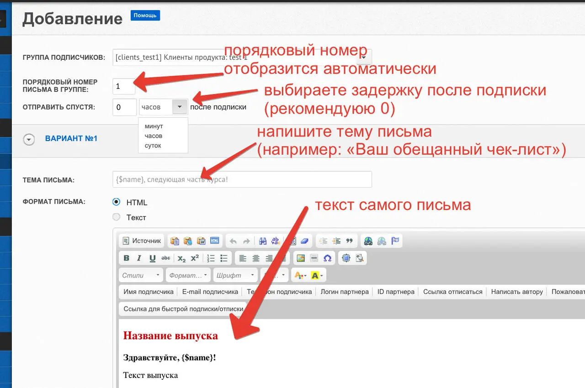The height and width of the screenshot is (388, 585).
Task: Insert a horizontal line
Action: [x=314, y=258]
